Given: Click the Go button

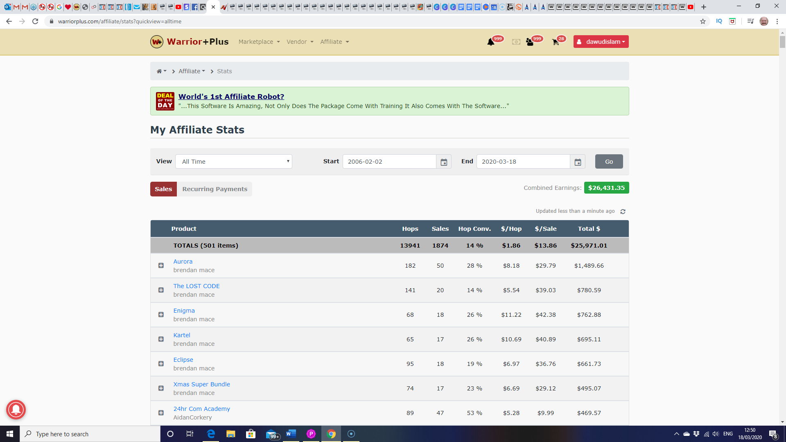Looking at the screenshot, I should point(609,162).
